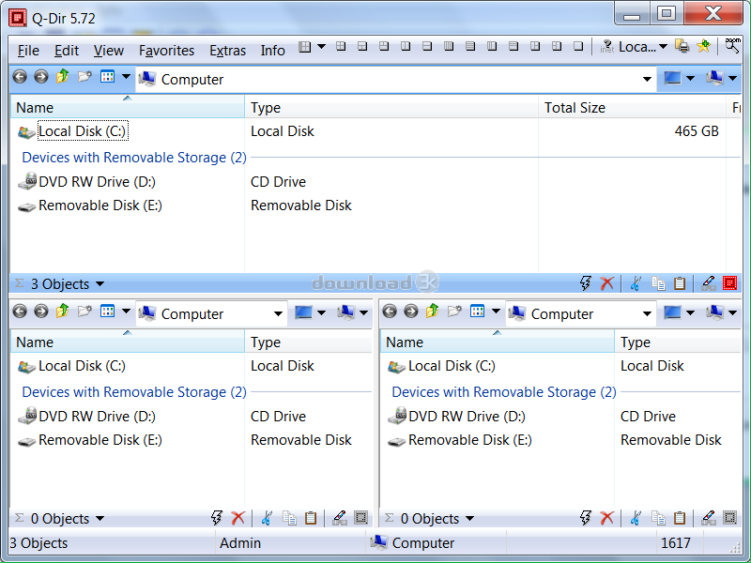Click the Up folder icon in top pane
The image size is (751, 563).
click(62, 78)
